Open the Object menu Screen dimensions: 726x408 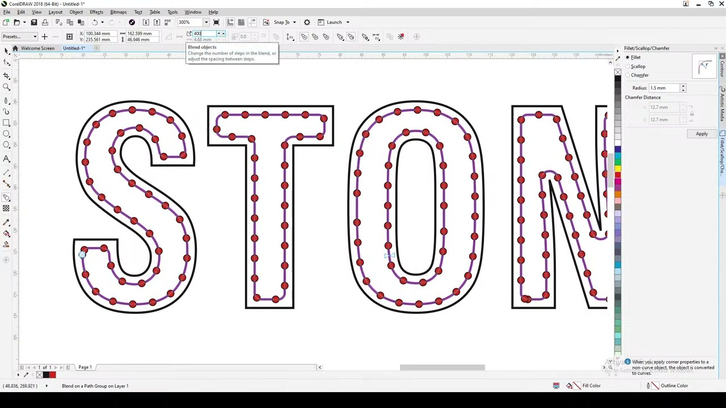[76, 12]
